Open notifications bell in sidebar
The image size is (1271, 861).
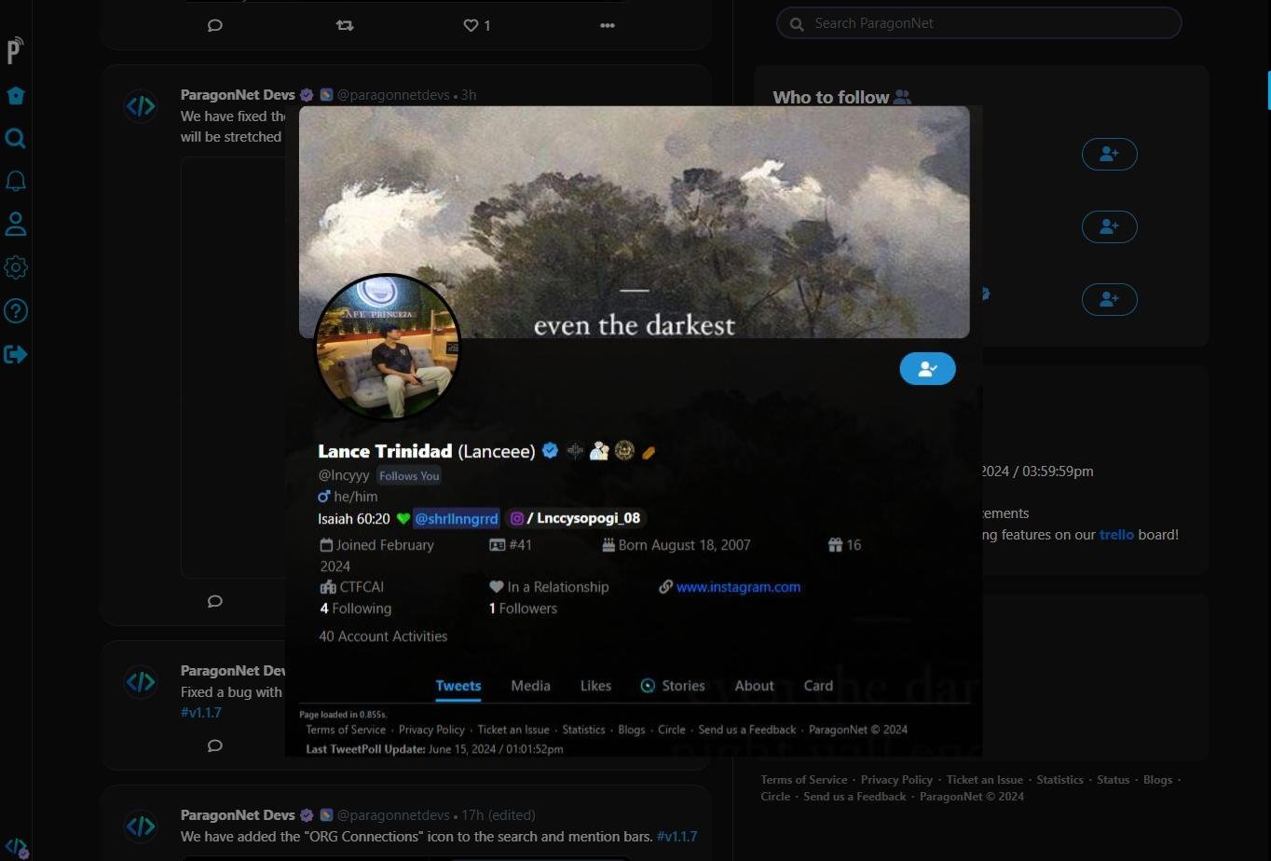[16, 182]
